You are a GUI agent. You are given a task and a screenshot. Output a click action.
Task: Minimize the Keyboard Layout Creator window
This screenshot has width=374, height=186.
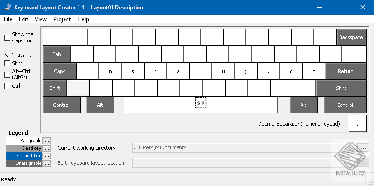coord(320,7)
